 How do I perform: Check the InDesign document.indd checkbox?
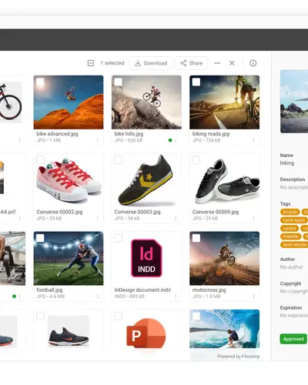coord(119,238)
